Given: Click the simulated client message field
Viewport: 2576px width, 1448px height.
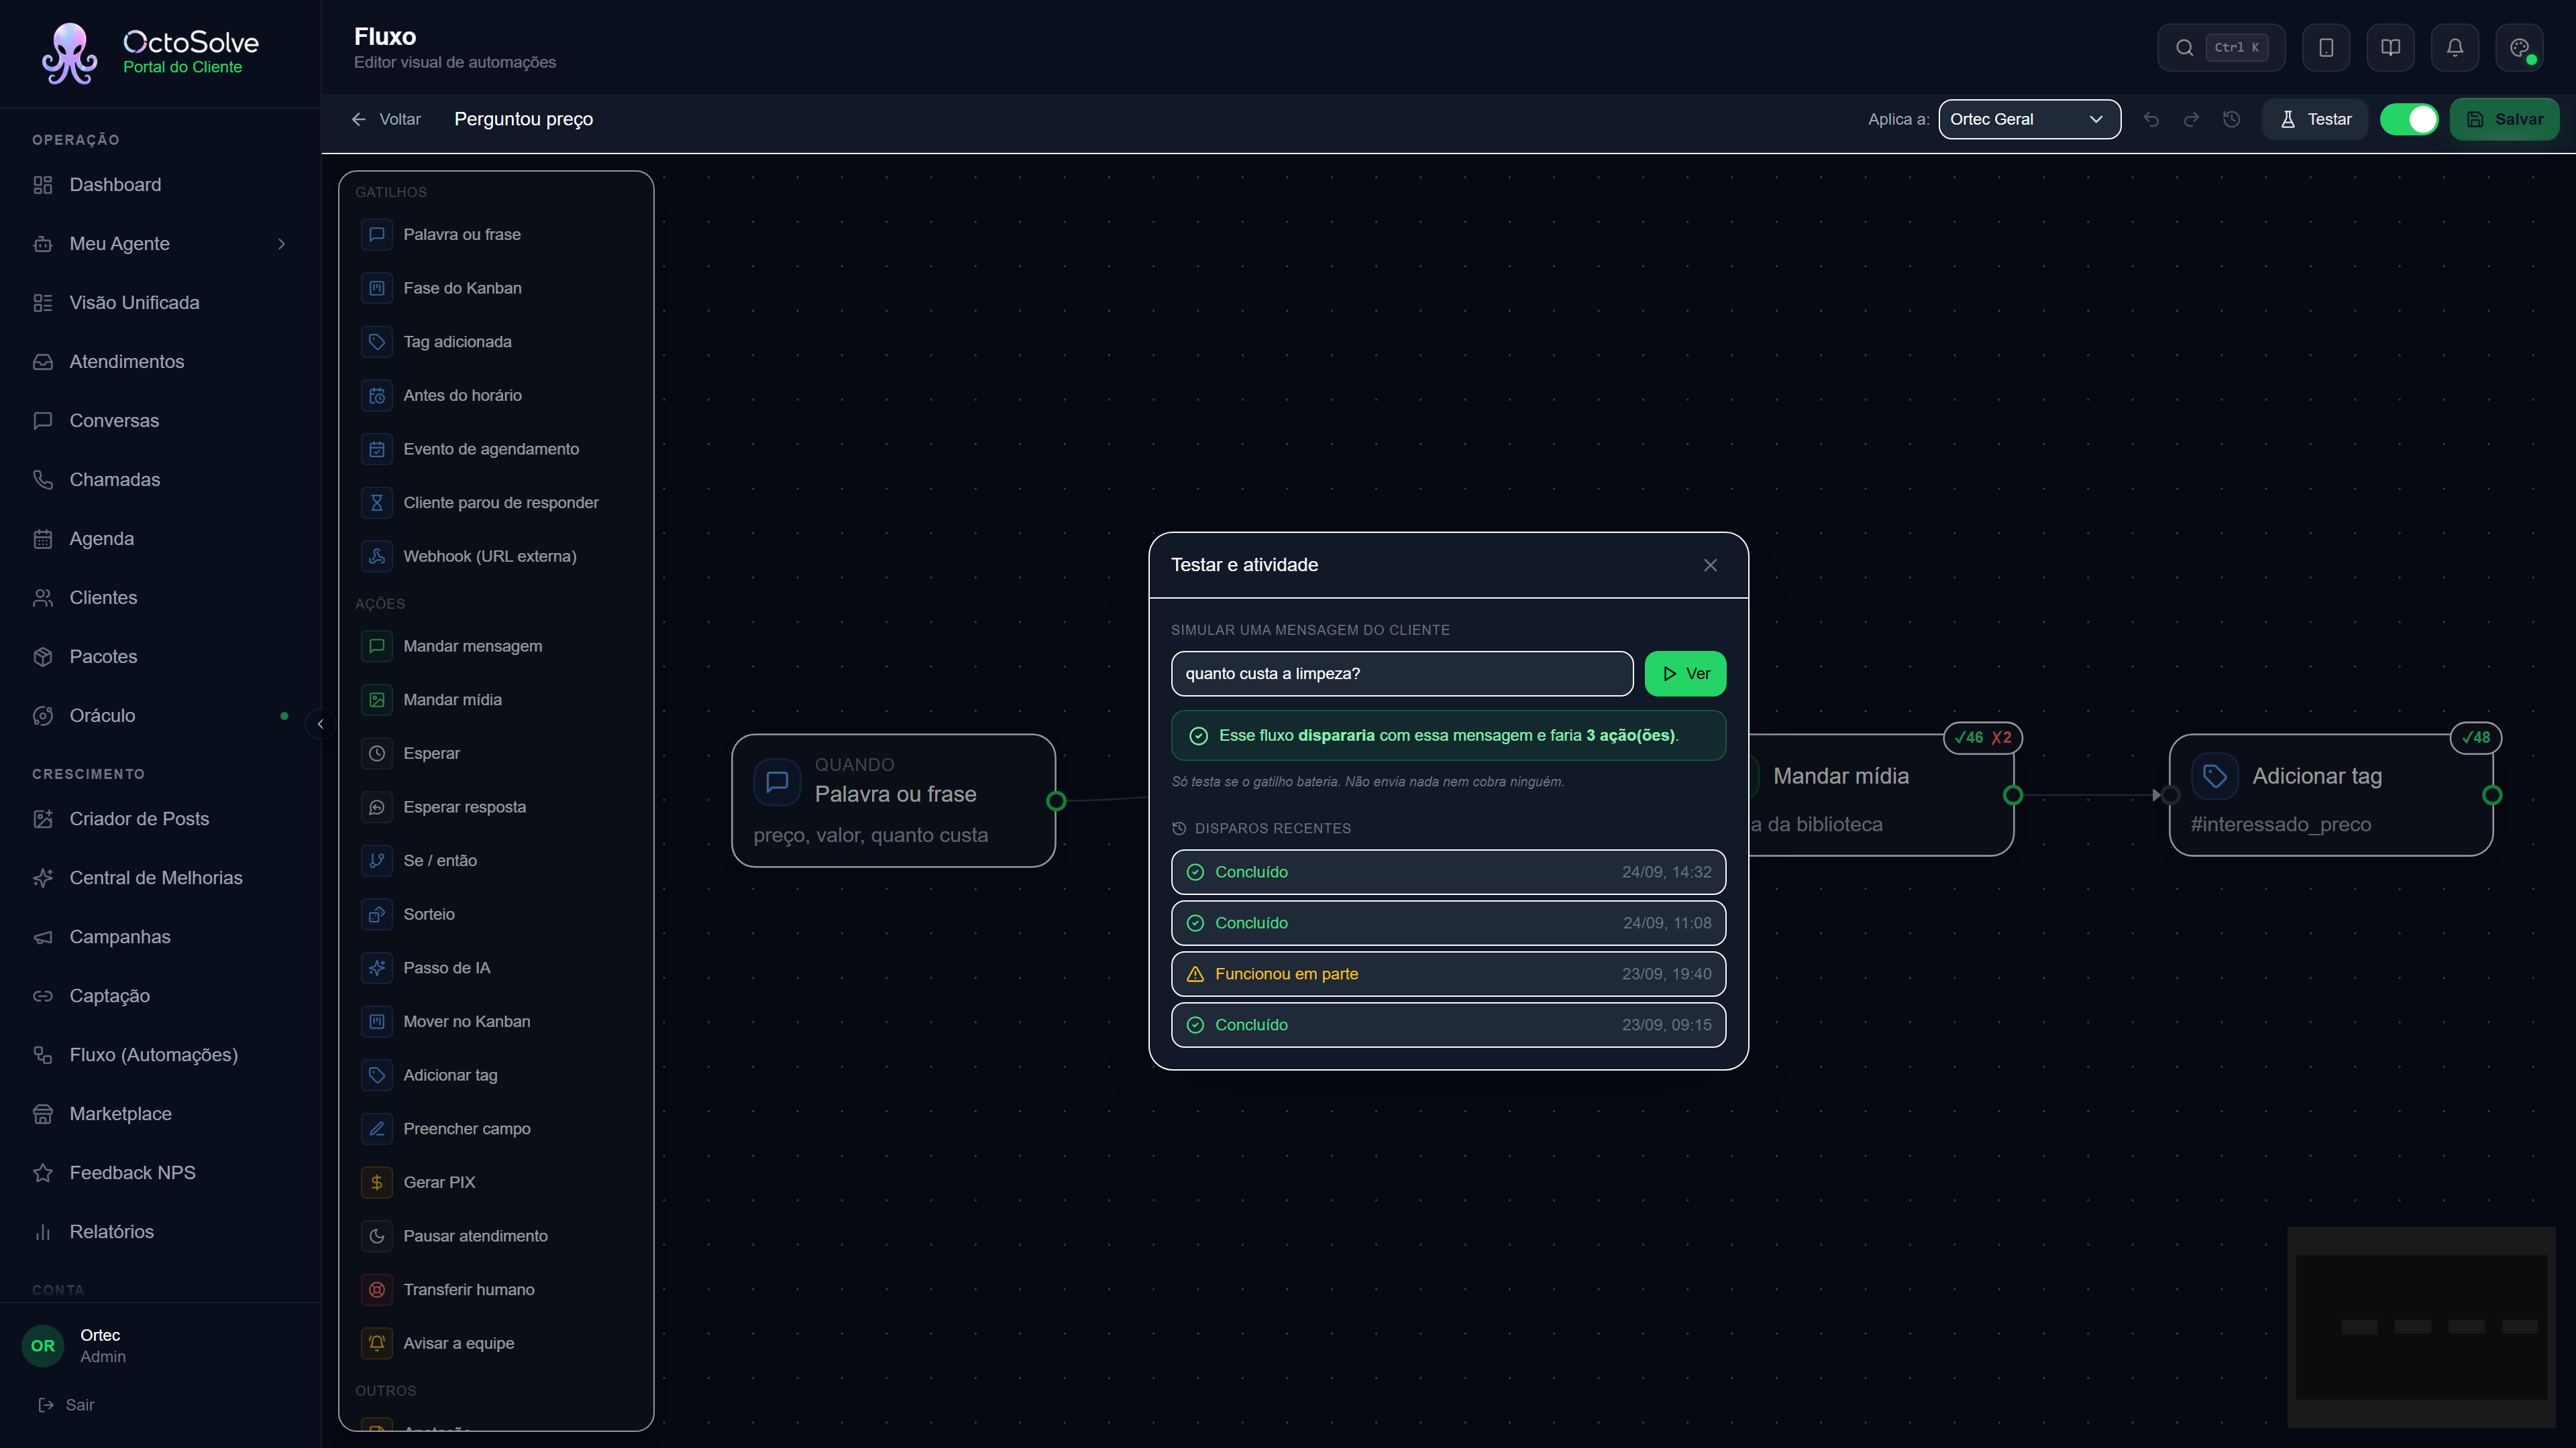Looking at the screenshot, I should (x=1402, y=674).
